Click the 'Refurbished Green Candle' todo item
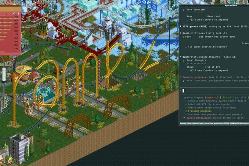Screen dimensions: 249x166 click(210, 108)
